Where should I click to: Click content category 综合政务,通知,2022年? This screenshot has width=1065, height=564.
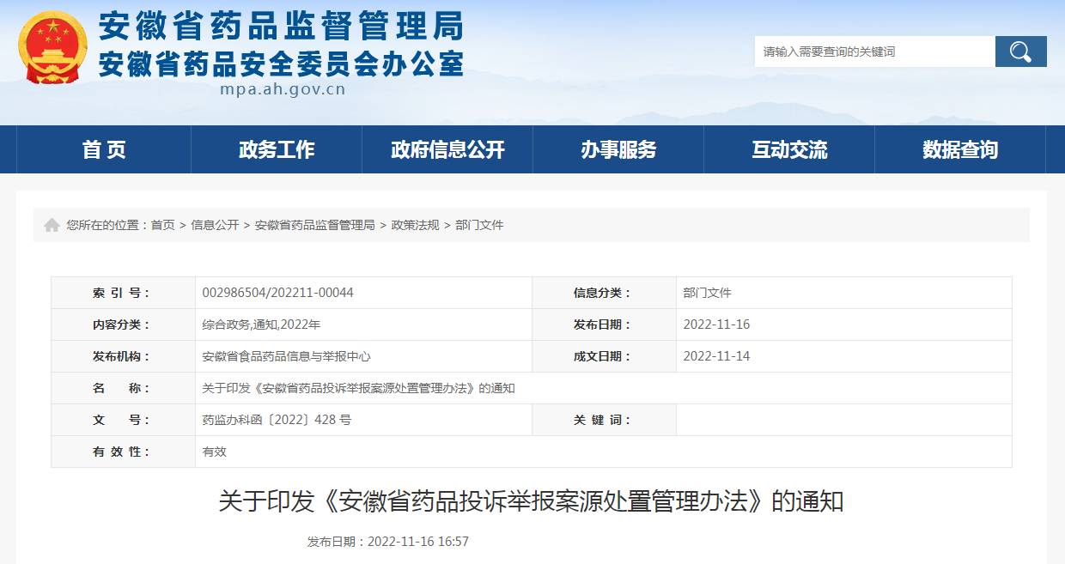261,324
